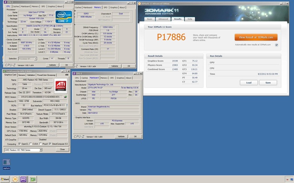
Task: Click View Result at 3DMark.com button
Action: coord(256,37)
